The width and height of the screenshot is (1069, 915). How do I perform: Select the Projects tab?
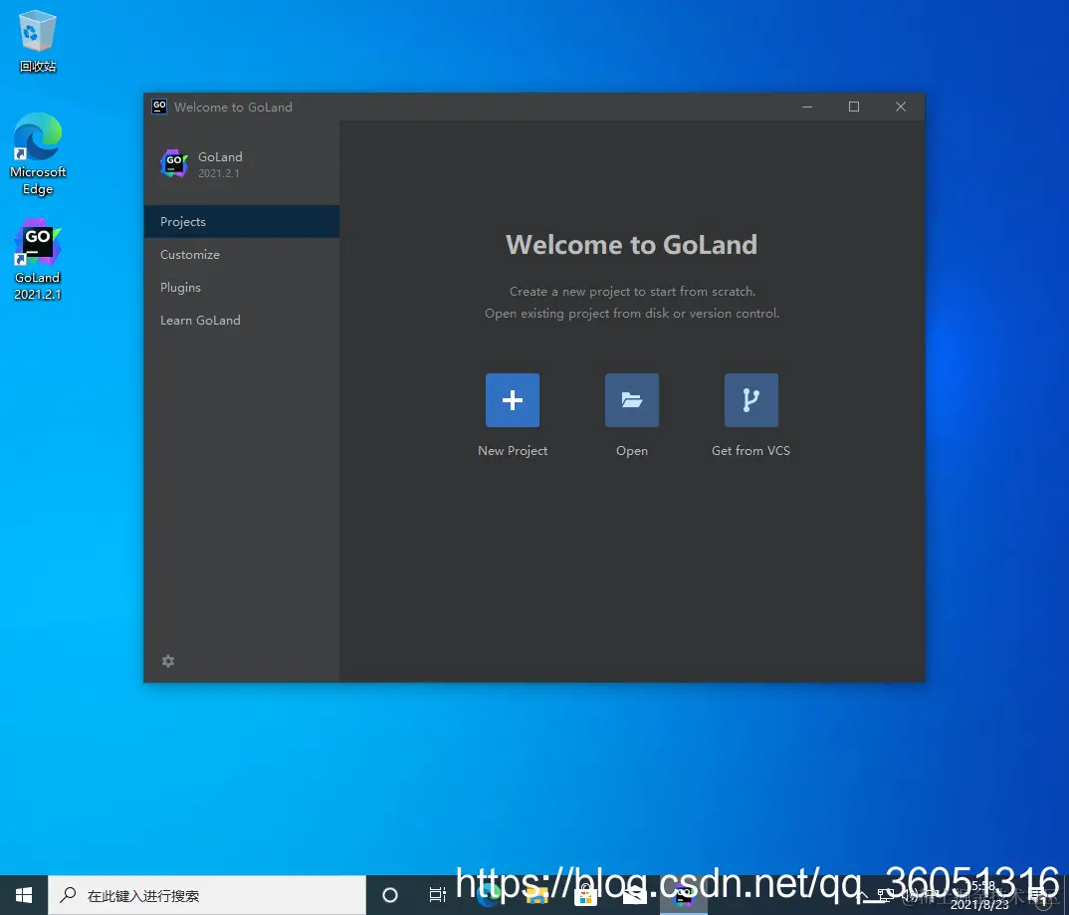tap(241, 222)
